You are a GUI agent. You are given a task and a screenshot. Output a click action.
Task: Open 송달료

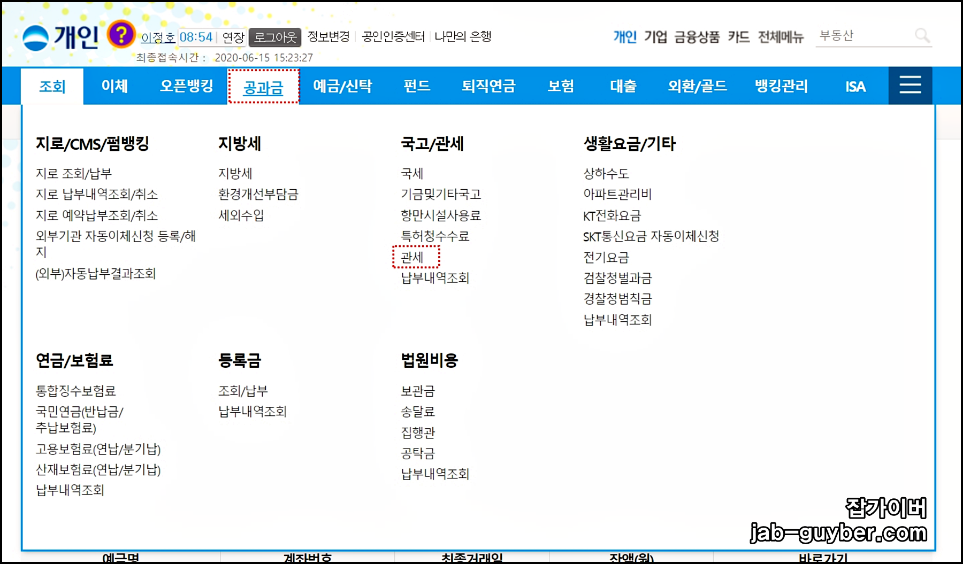click(418, 412)
